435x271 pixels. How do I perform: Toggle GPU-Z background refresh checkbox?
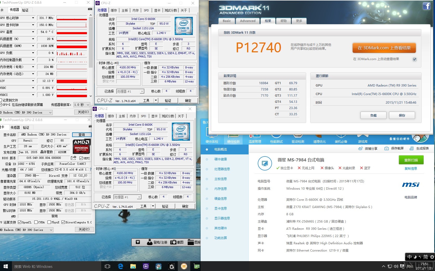click(x=1, y=105)
